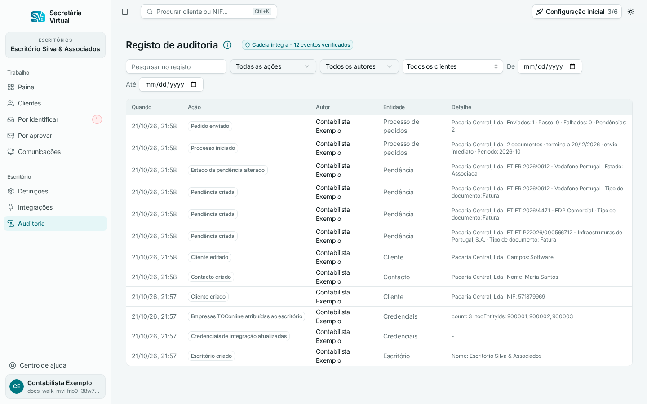The height and width of the screenshot is (404, 647).
Task: Click the Procurar cliente ou NIF search box
Action: (209, 12)
